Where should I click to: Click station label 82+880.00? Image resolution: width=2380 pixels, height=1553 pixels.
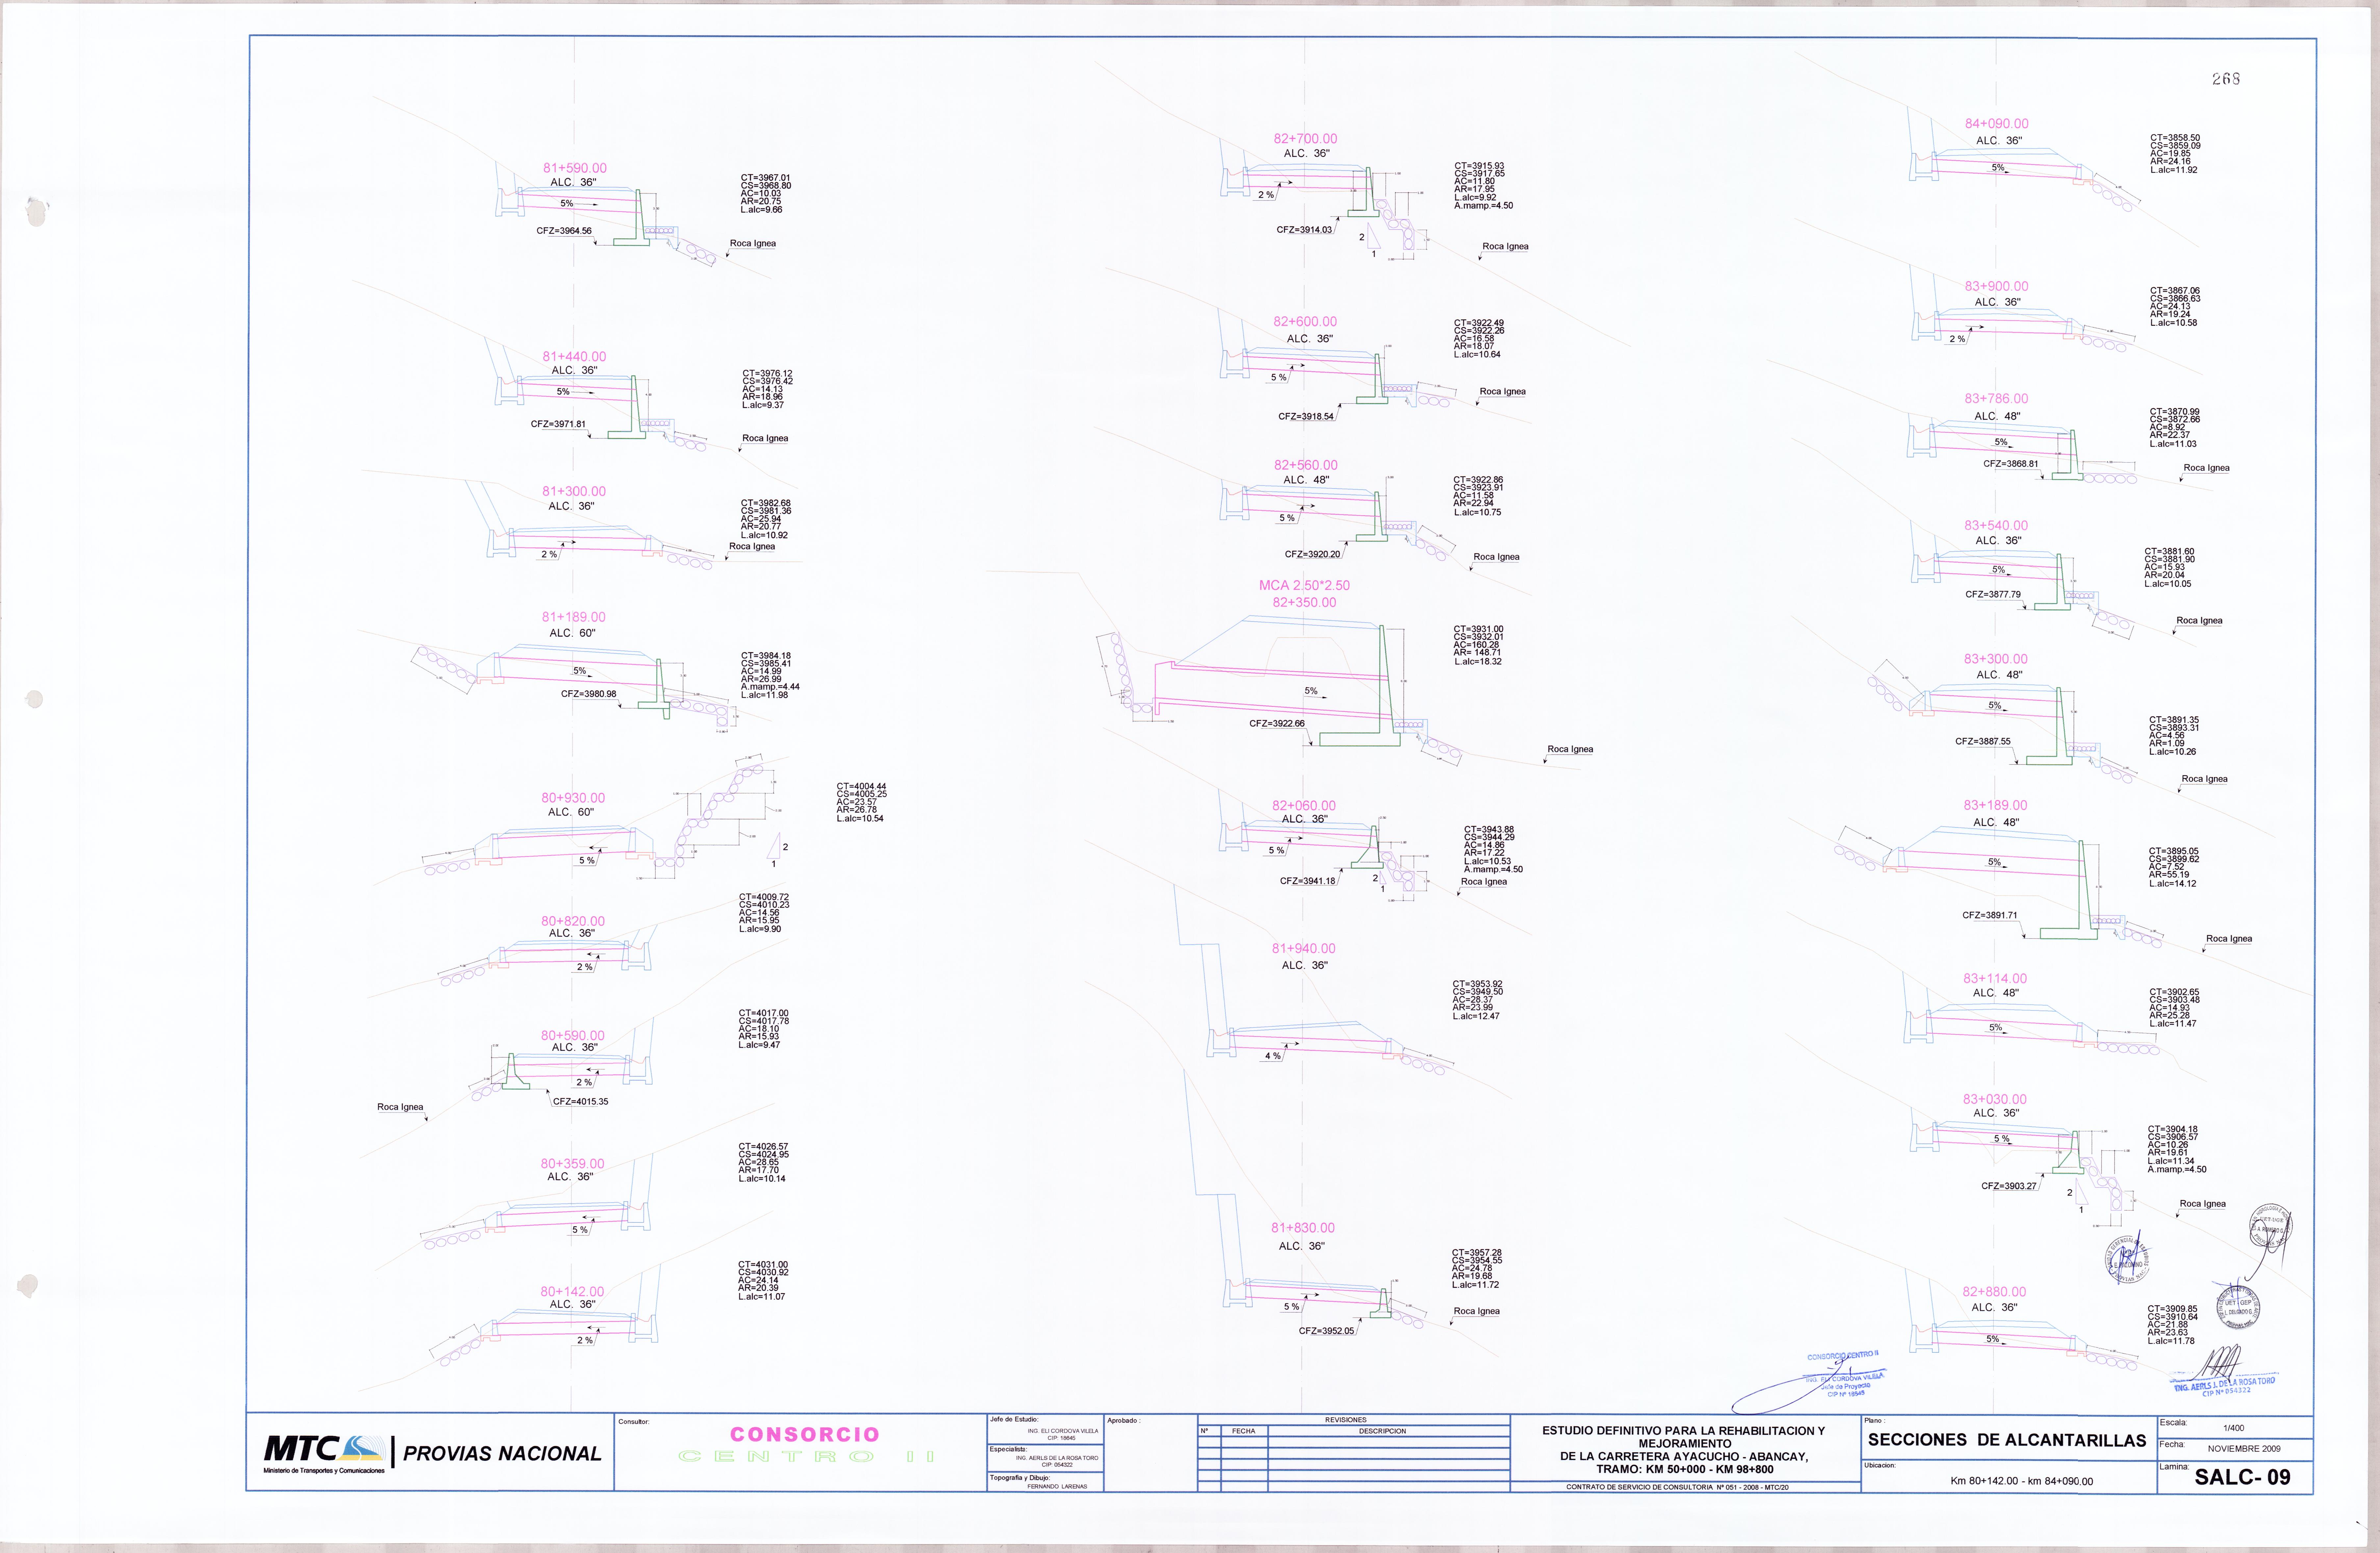[x=1995, y=1292]
